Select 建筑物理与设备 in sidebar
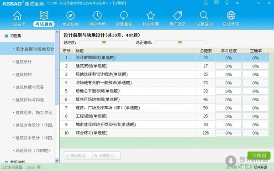This screenshot has height=171, width=274. point(29,87)
